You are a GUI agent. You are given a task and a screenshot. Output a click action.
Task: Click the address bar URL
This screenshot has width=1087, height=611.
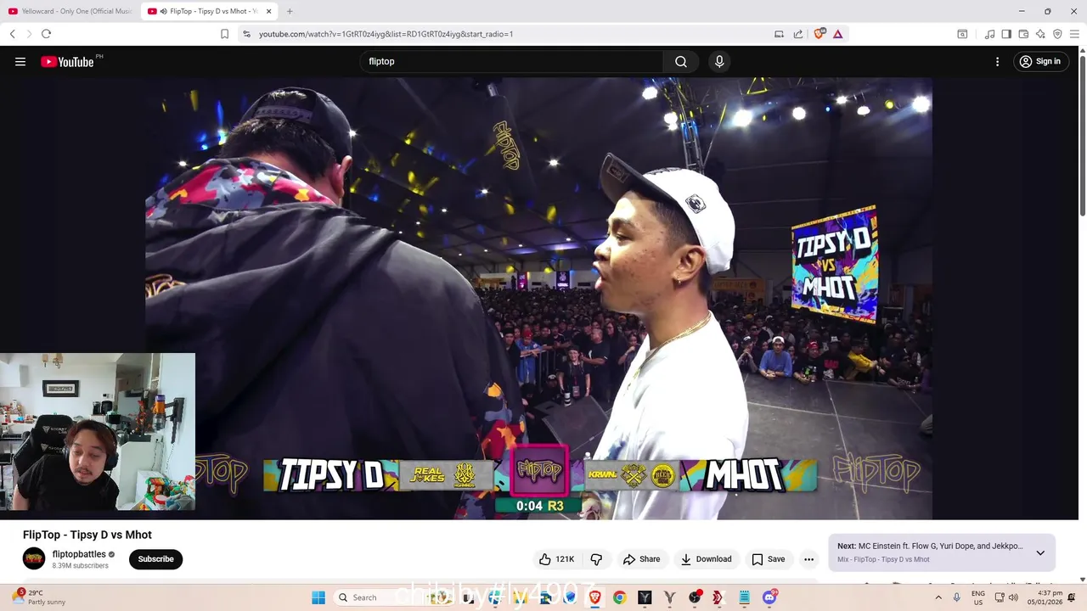click(386, 34)
